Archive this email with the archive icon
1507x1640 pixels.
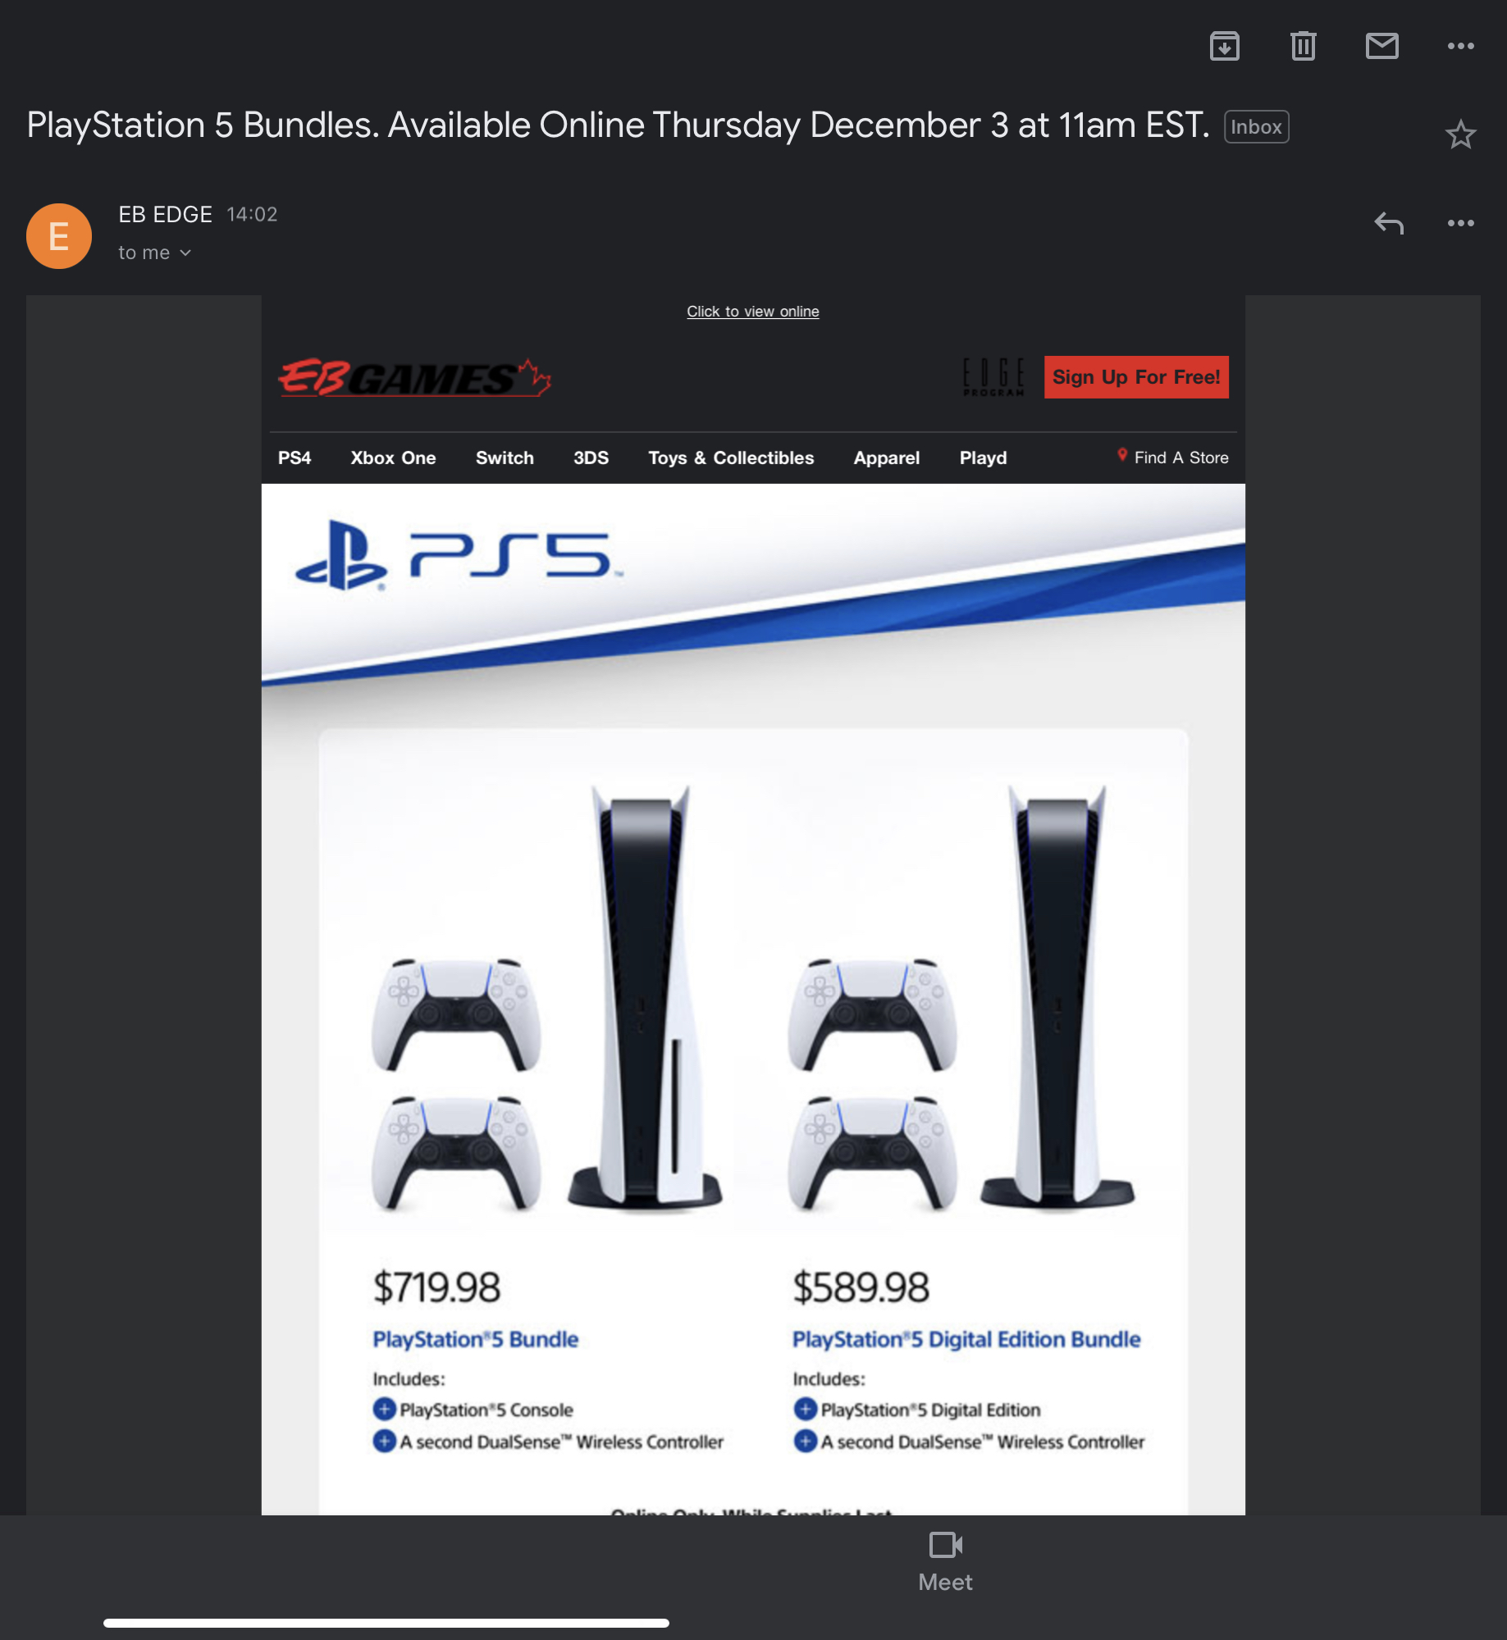[x=1224, y=46]
